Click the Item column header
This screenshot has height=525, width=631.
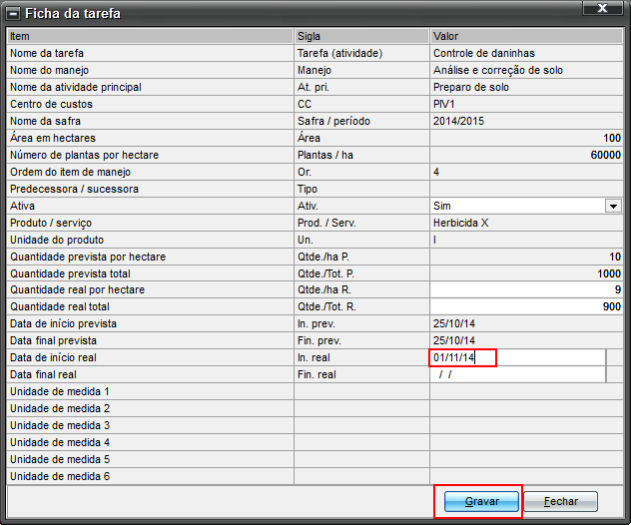[x=150, y=36]
